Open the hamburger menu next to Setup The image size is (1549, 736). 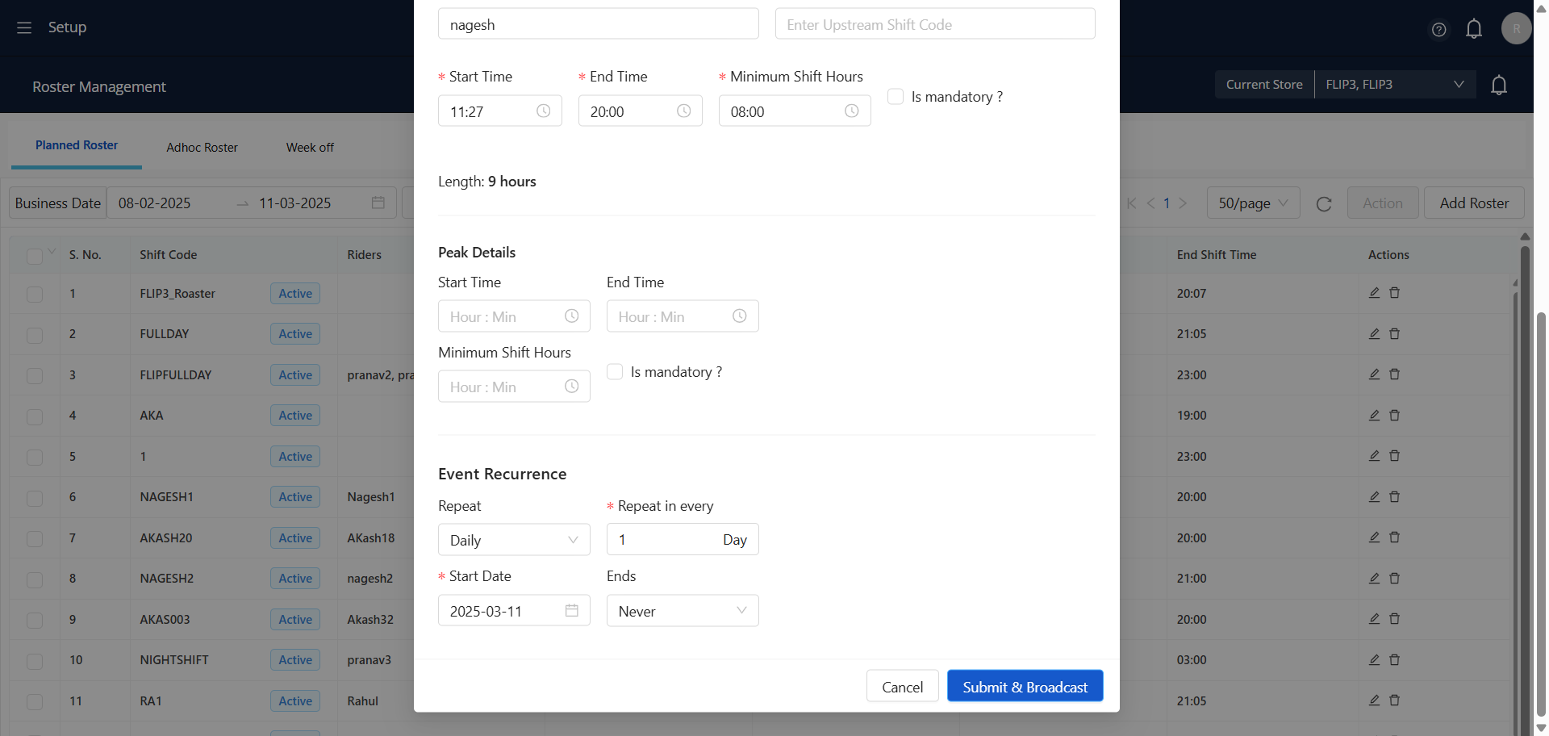pos(24,27)
